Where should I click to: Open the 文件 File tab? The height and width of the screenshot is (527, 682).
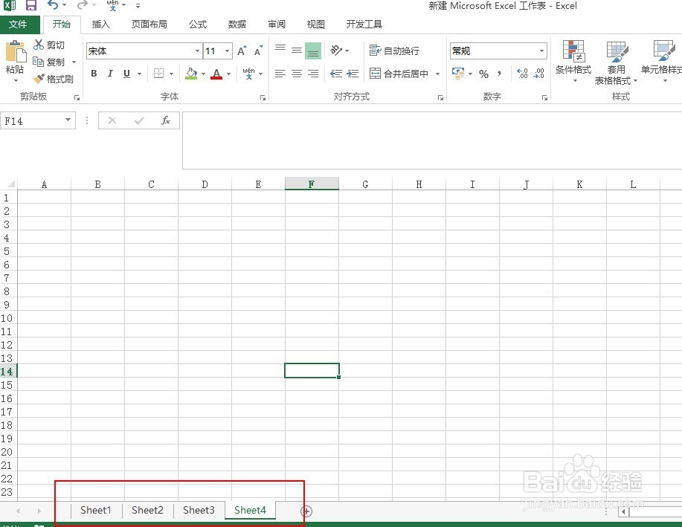[19, 25]
